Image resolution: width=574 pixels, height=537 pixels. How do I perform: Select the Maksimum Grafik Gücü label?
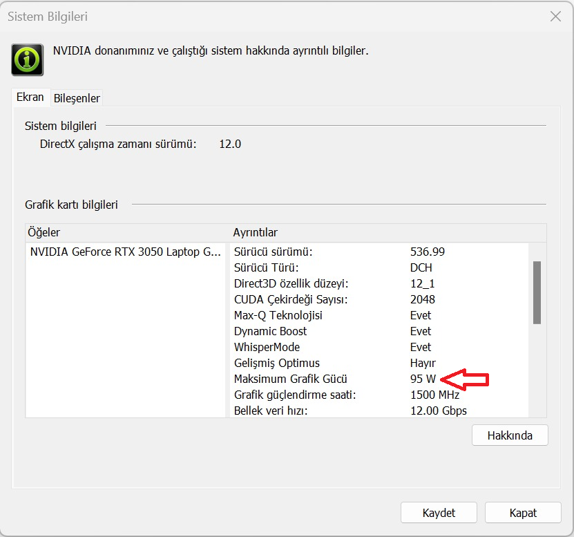(290, 379)
